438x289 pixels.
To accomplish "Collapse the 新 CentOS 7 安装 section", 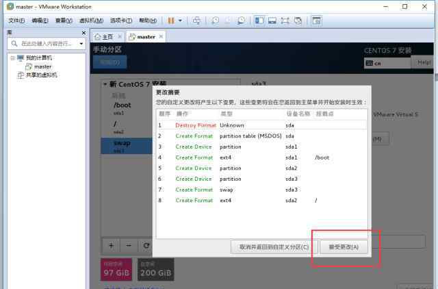I will pos(105,84).
